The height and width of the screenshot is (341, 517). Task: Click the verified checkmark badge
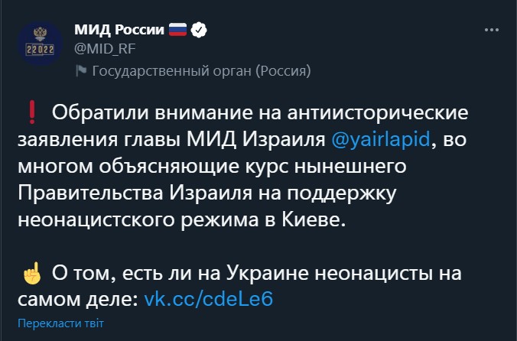coord(199,30)
